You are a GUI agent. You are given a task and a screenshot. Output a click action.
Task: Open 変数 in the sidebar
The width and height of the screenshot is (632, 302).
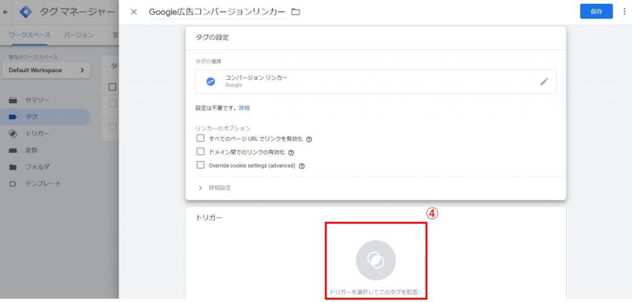pos(45,151)
